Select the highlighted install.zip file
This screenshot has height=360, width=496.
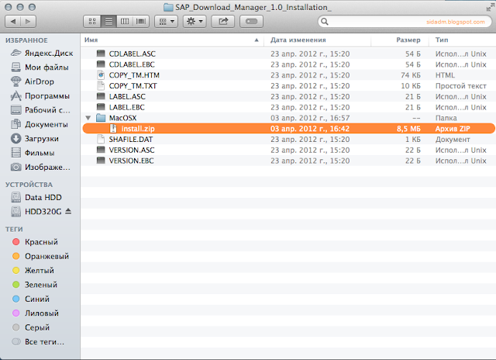(288, 129)
